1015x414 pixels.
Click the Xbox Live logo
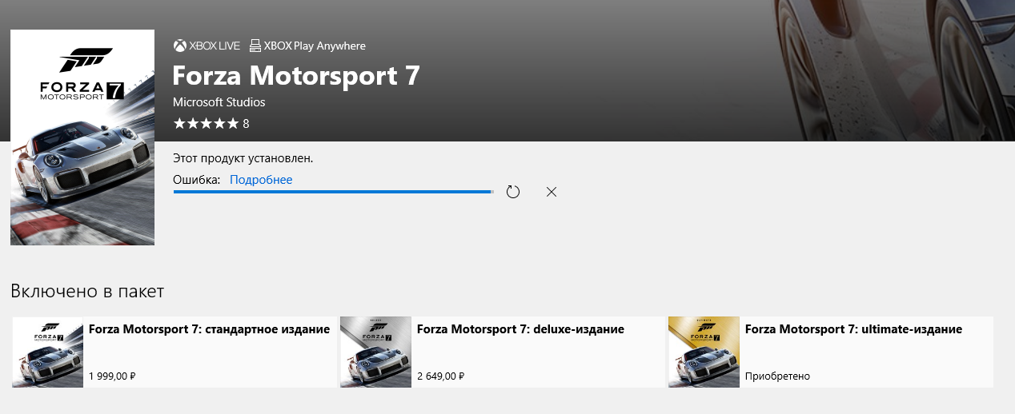(x=207, y=46)
